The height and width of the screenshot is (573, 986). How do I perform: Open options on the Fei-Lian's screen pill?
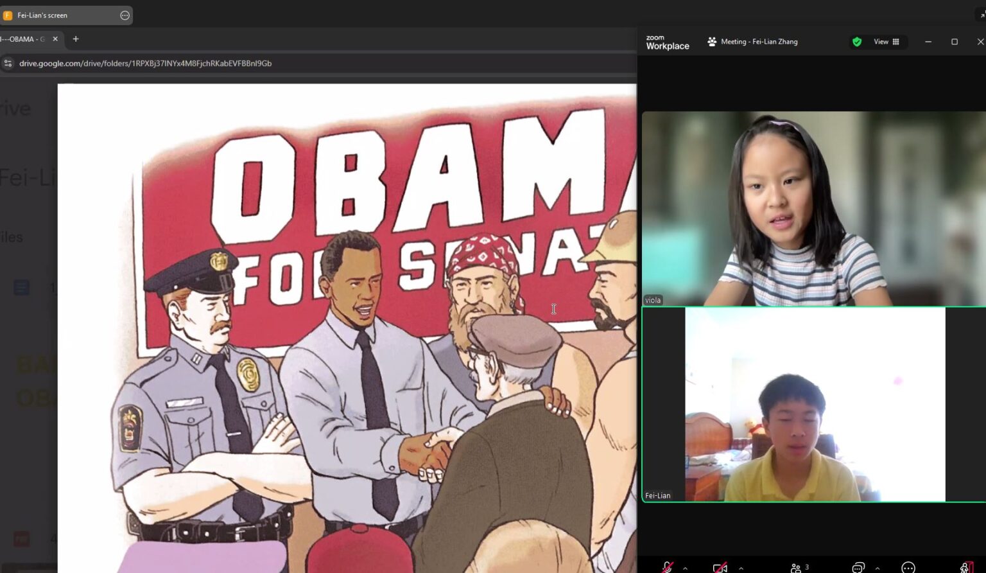coord(125,15)
